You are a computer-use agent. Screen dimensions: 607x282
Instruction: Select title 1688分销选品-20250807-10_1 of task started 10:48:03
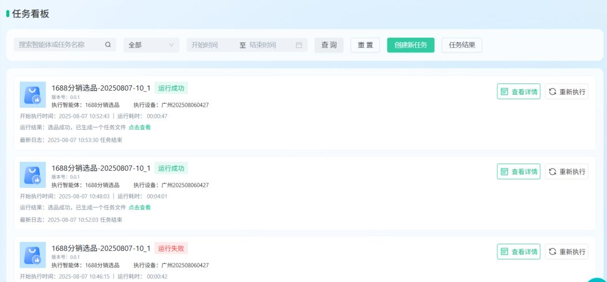point(101,168)
